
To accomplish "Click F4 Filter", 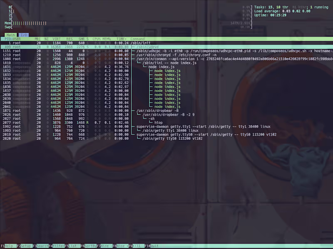I will tap(57, 246).
